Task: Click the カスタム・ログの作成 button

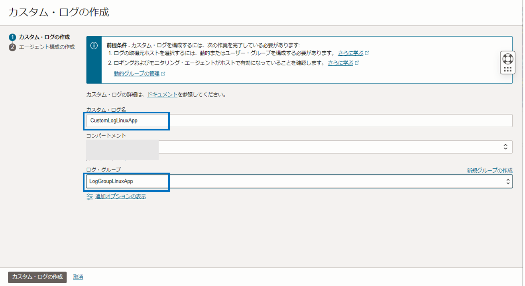Action: point(37,277)
